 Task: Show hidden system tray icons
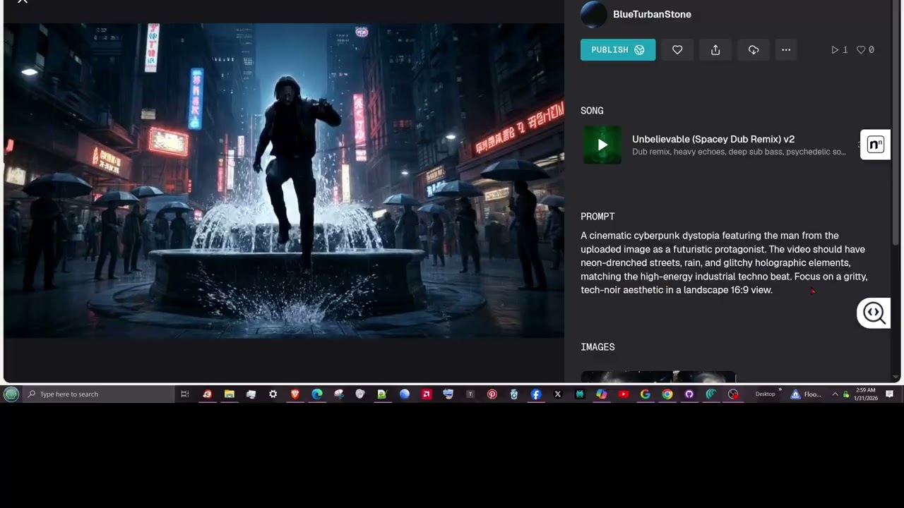835,394
